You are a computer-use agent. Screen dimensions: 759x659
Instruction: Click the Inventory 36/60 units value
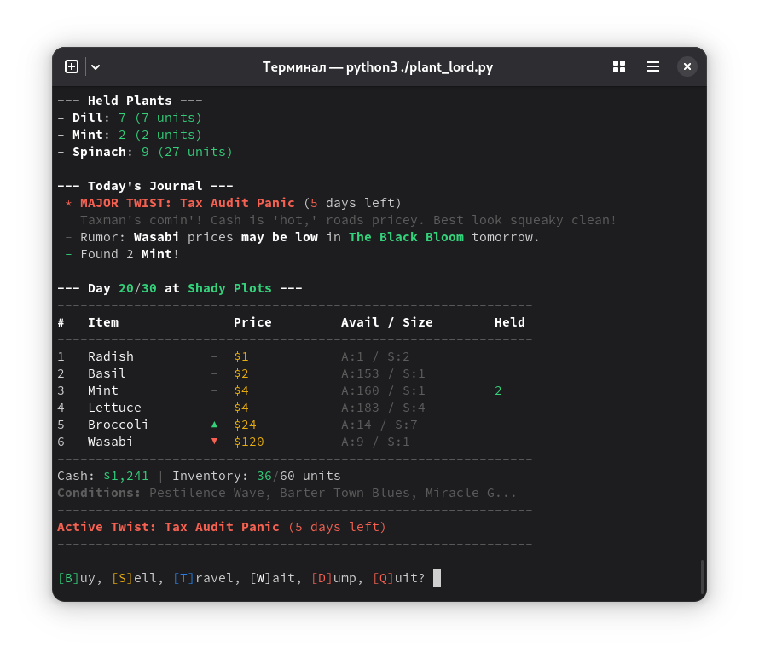click(298, 476)
